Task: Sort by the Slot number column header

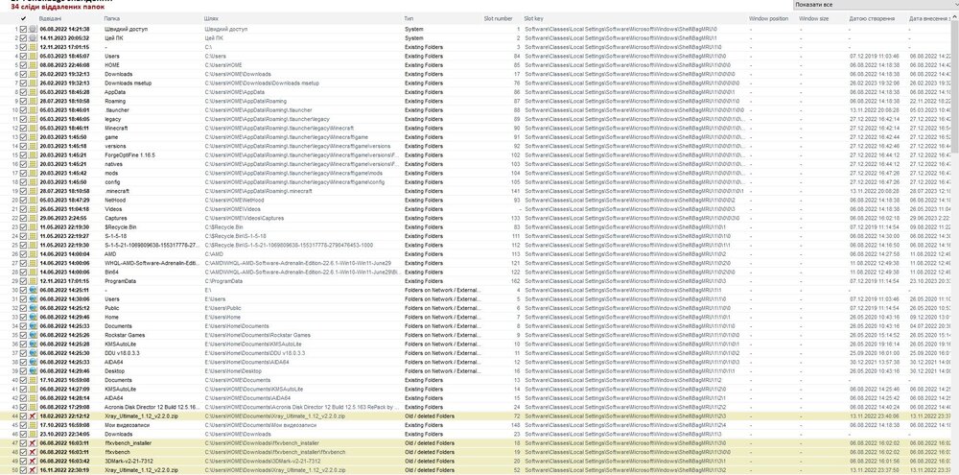Action: [501, 19]
